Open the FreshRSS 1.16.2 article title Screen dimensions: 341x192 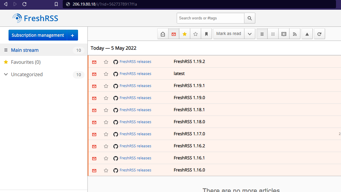pos(189,146)
